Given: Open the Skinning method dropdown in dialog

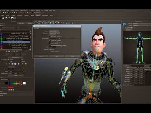Looking at the screenshot, I should point(53,35).
